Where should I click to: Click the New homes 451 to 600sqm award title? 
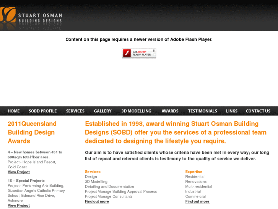click(35, 155)
